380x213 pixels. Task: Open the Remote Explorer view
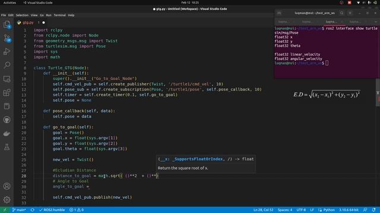(x=7, y=79)
